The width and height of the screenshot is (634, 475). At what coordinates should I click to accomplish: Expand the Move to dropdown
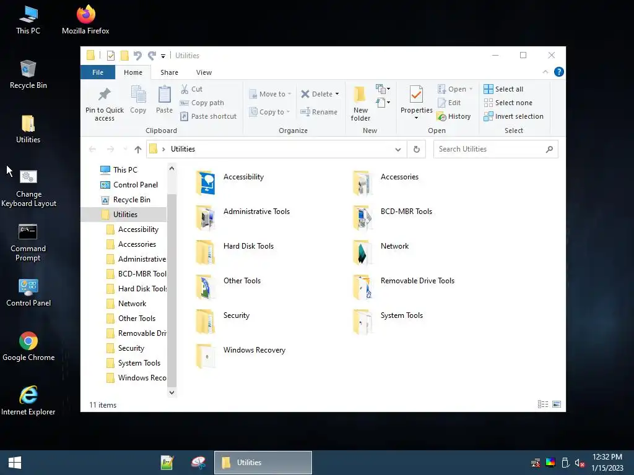pyautogui.click(x=290, y=94)
